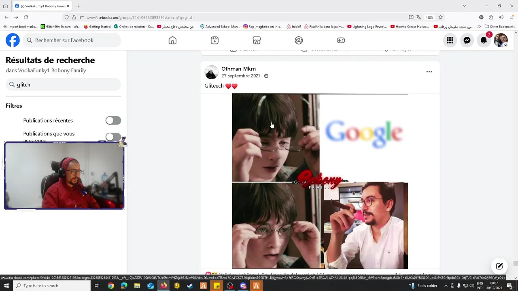Toggle the Publications récentes filter switch

[113, 120]
